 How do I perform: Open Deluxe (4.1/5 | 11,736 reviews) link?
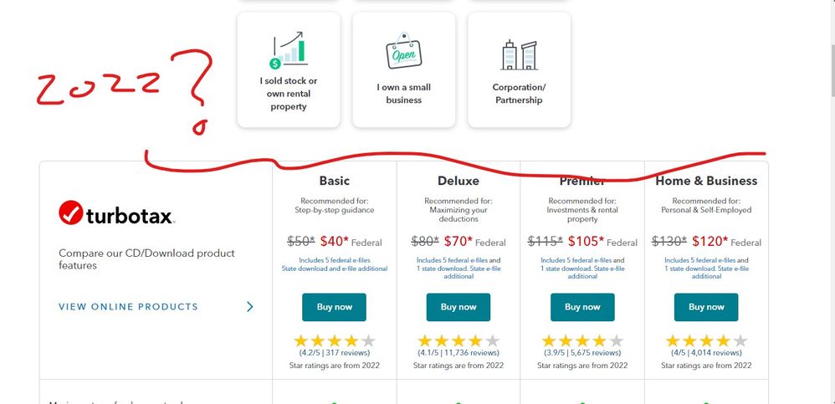458,353
